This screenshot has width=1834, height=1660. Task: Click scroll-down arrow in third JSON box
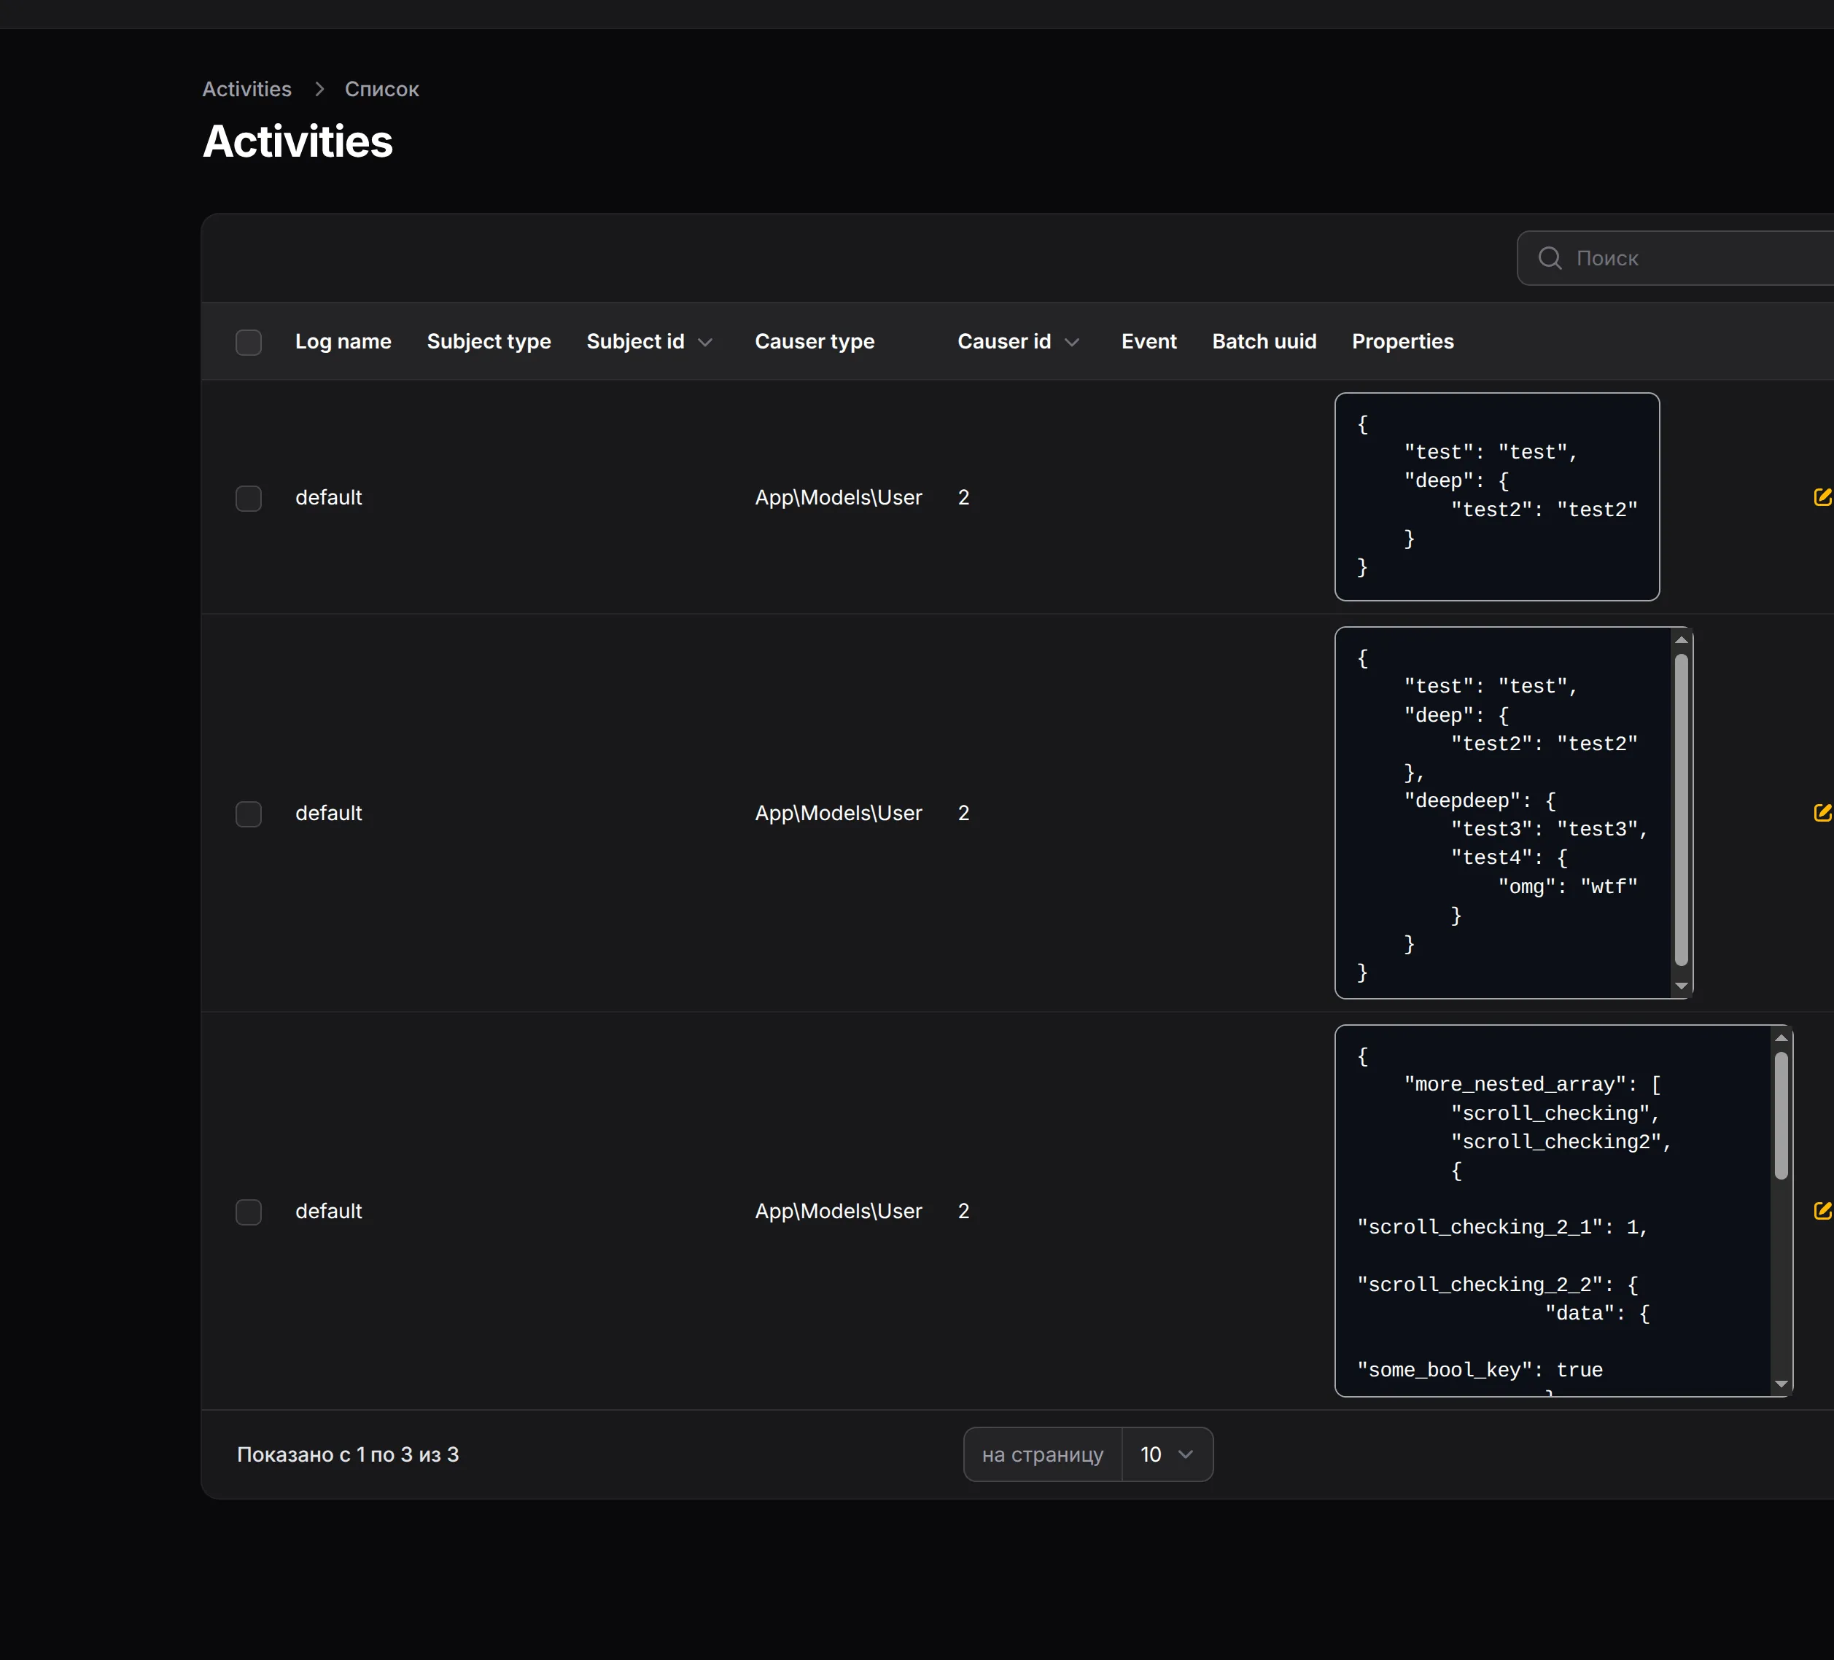pos(1780,1384)
